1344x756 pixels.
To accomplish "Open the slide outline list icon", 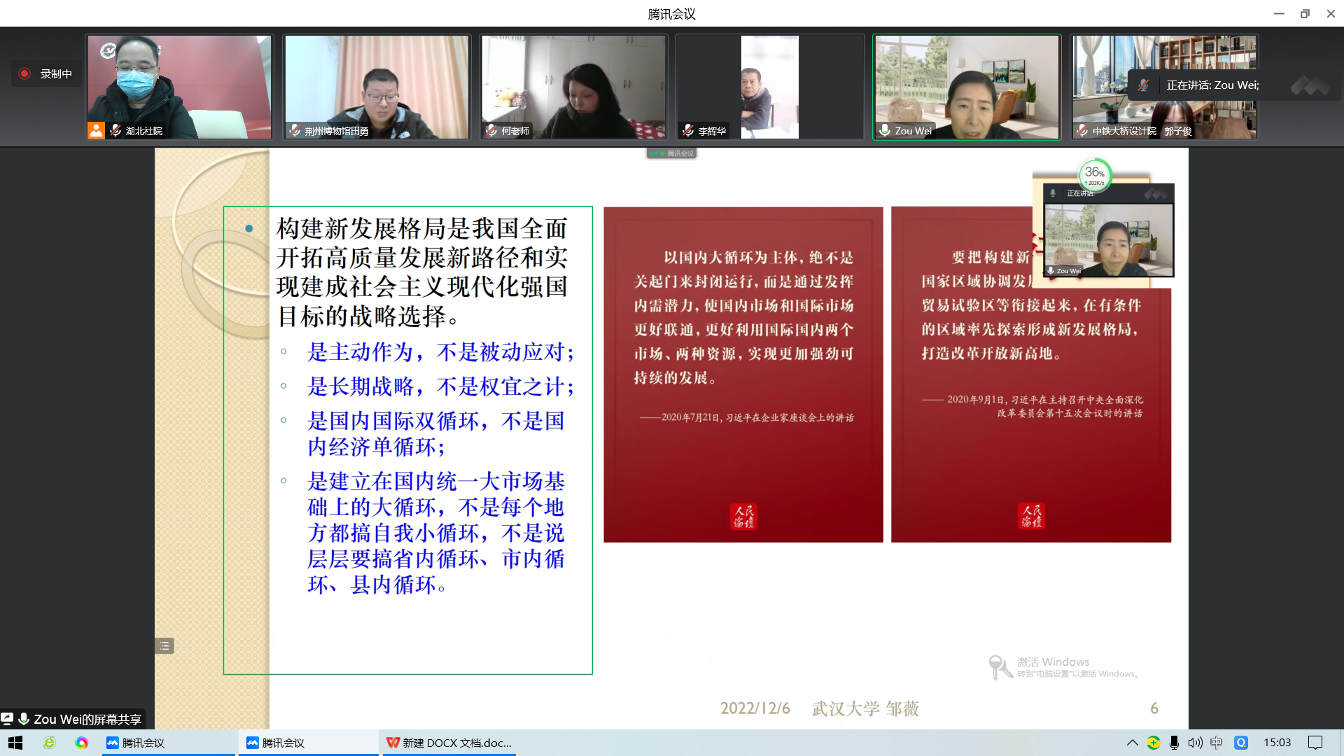I will click(164, 645).
